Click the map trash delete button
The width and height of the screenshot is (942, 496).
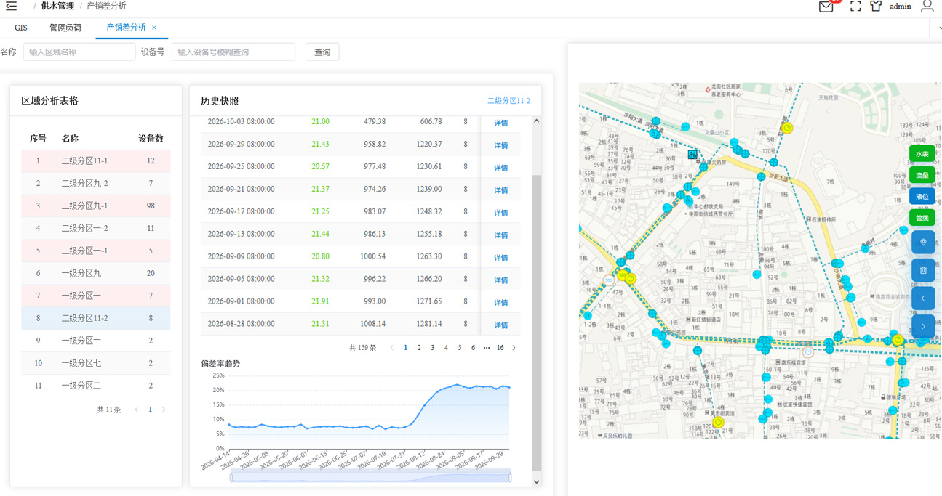click(923, 270)
